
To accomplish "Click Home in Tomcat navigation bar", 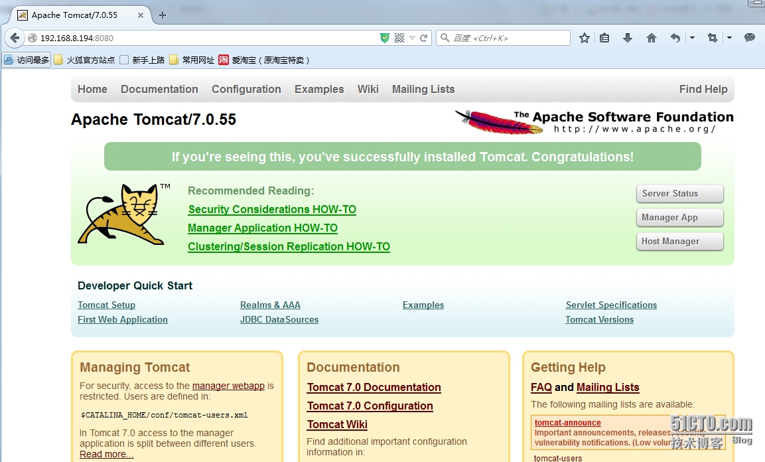I will (x=92, y=89).
